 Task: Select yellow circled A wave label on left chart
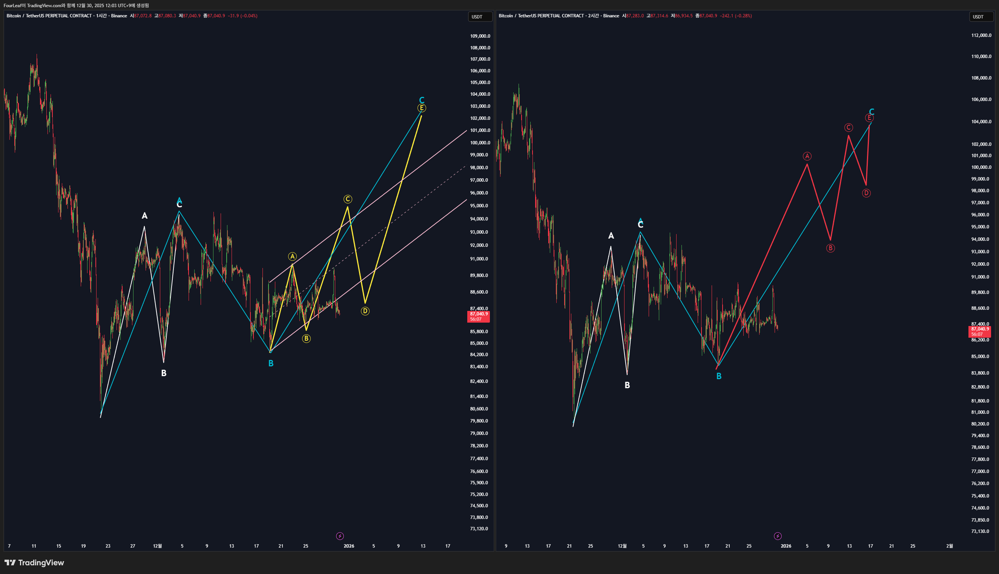pyautogui.click(x=292, y=256)
